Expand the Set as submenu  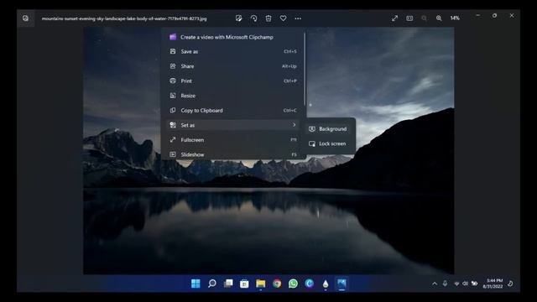[x=232, y=125]
